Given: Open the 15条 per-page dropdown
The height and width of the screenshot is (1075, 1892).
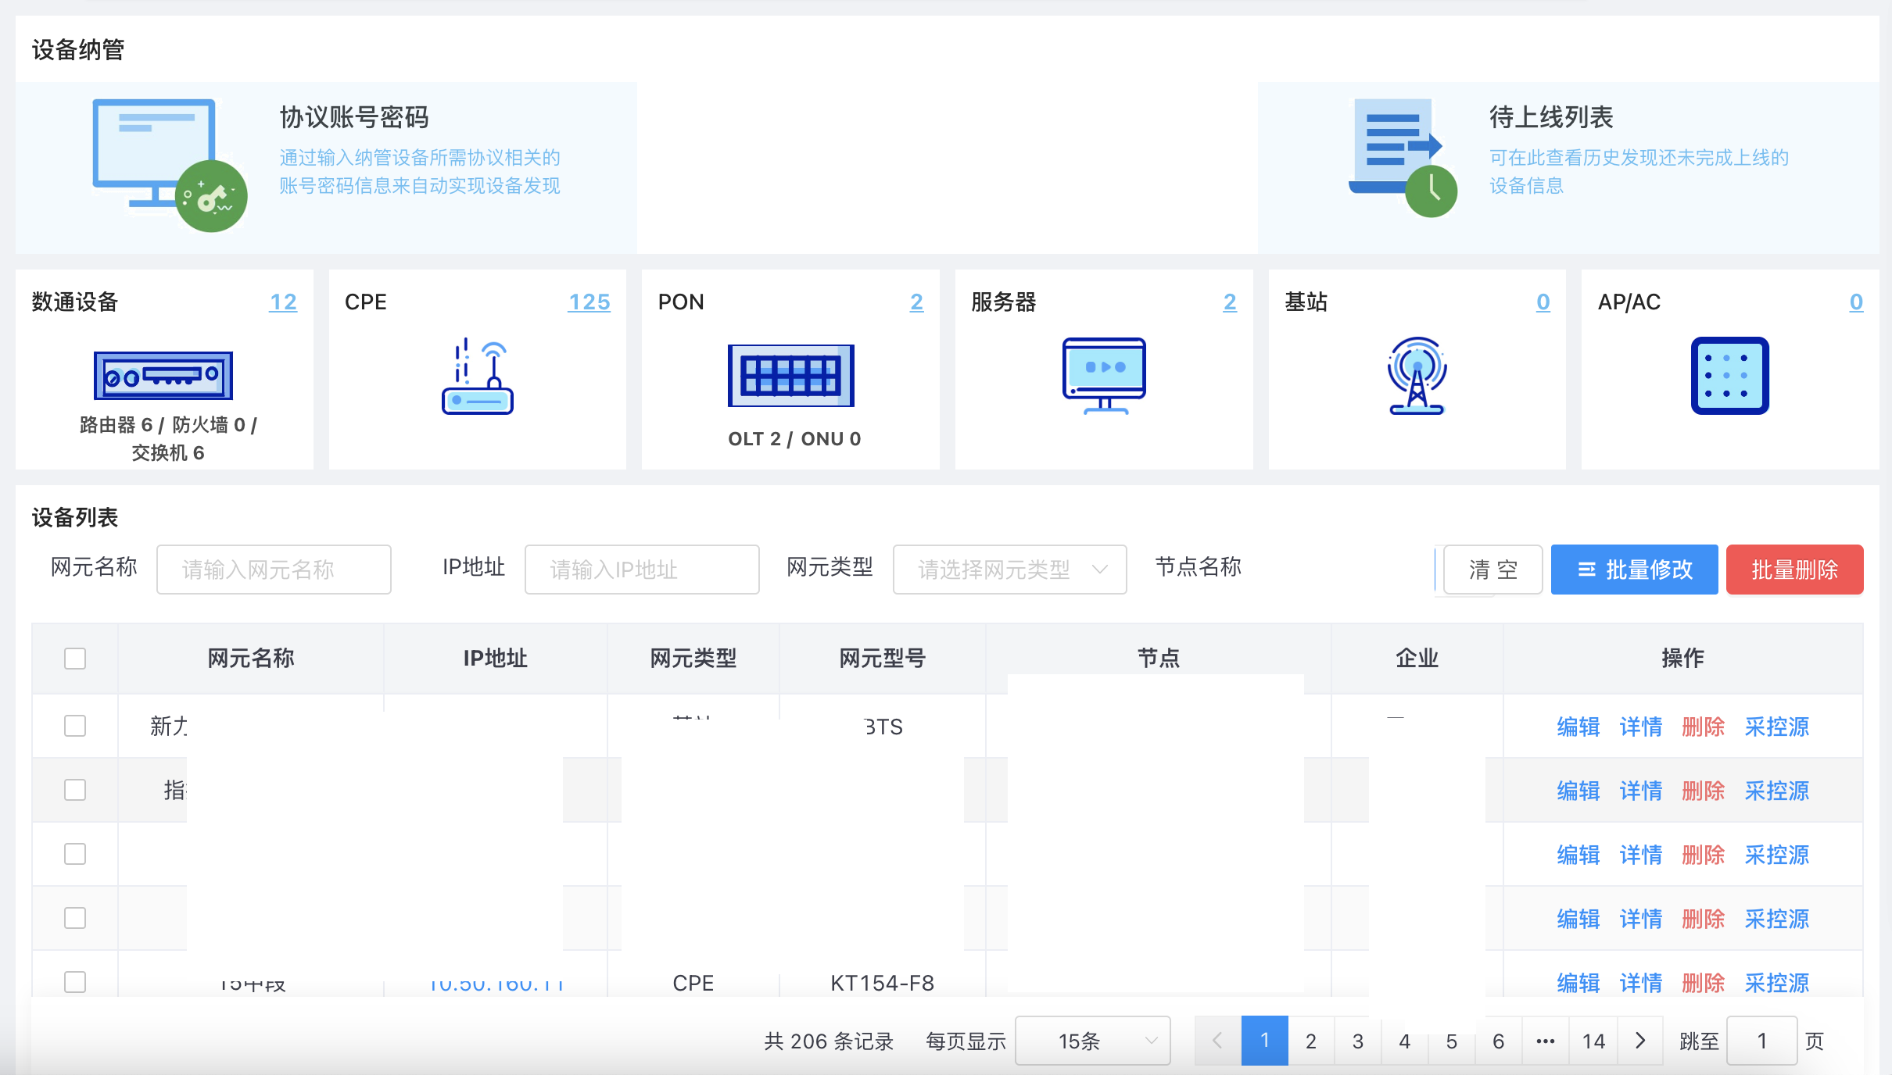Looking at the screenshot, I should 1092,1041.
